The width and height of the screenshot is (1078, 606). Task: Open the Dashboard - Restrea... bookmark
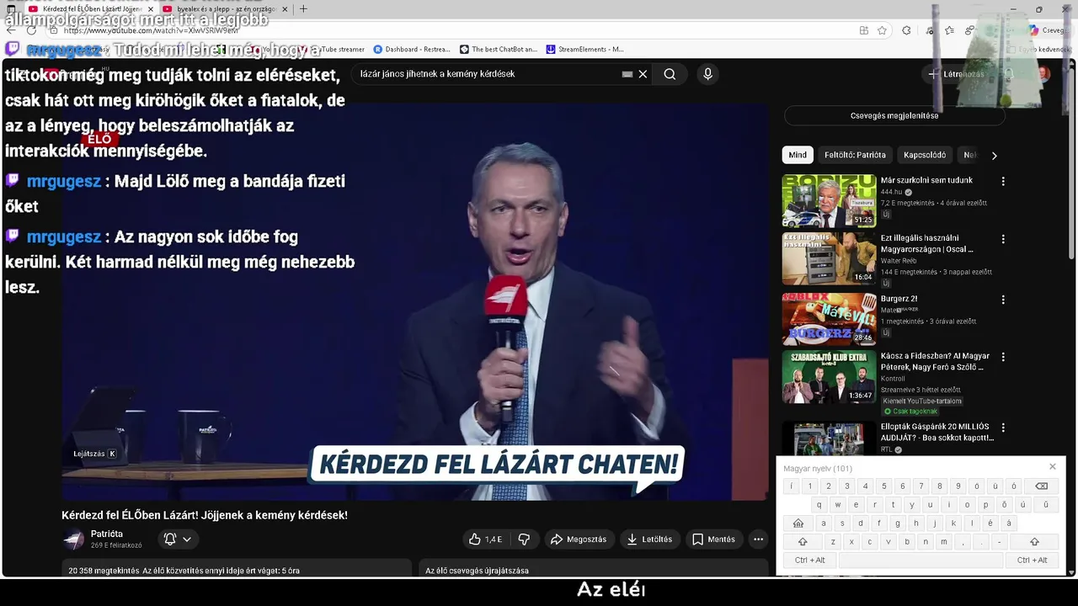click(x=412, y=50)
